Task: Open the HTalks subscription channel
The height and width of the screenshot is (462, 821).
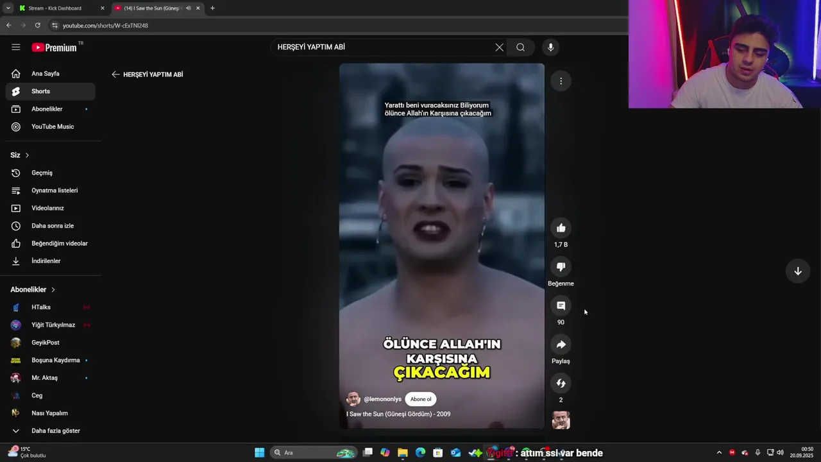Action: click(x=50, y=307)
